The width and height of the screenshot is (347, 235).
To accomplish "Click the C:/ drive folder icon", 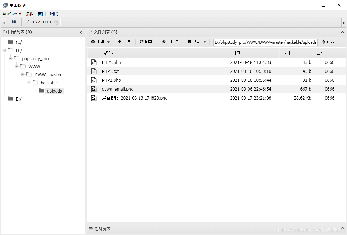I will coord(11,42).
